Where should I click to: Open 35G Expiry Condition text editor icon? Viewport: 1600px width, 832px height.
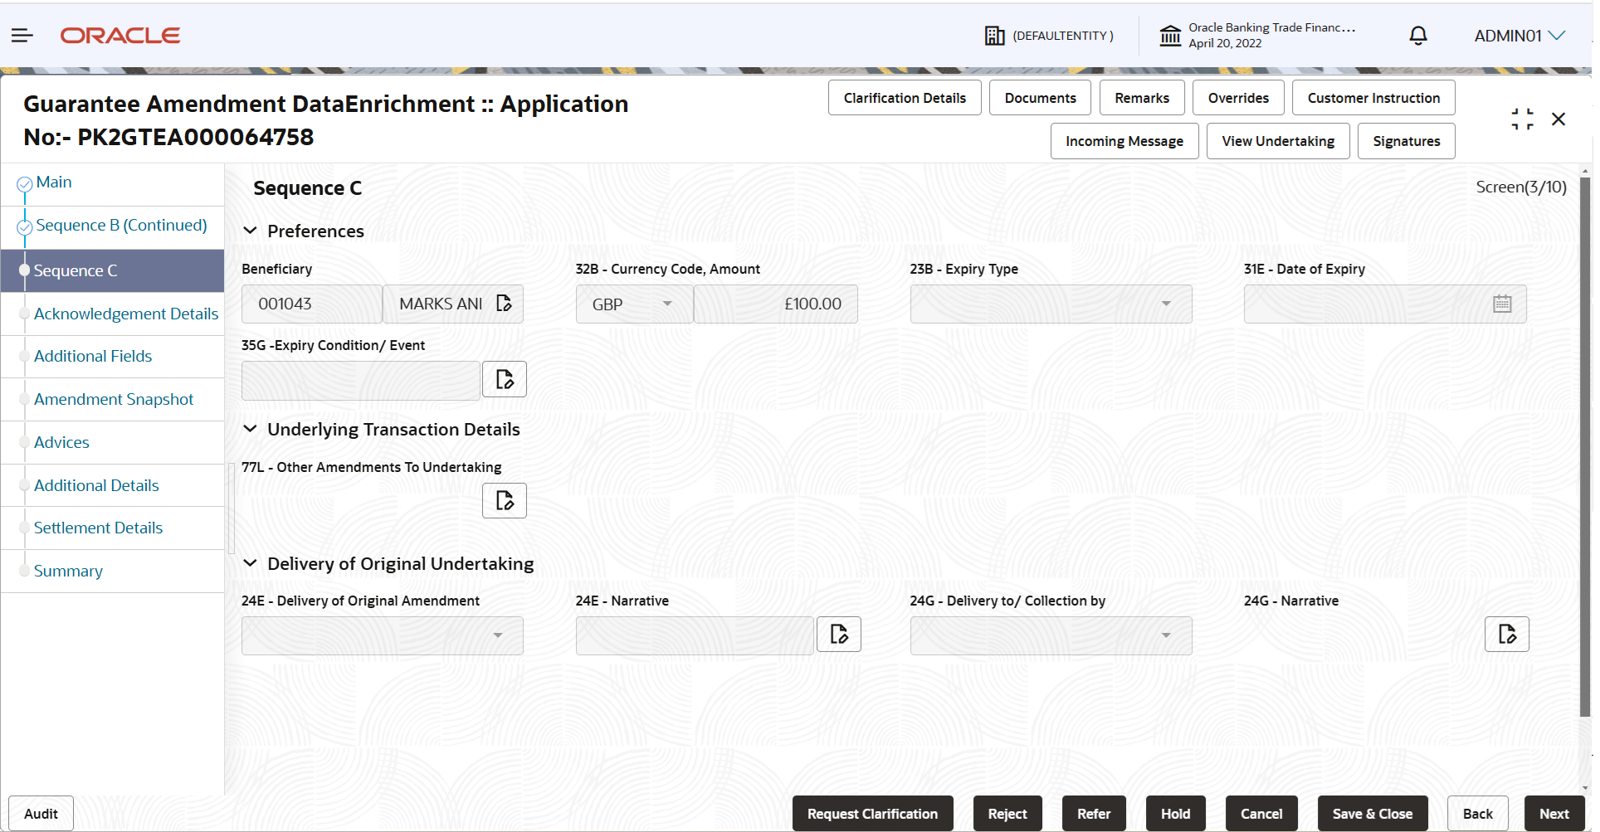(505, 380)
